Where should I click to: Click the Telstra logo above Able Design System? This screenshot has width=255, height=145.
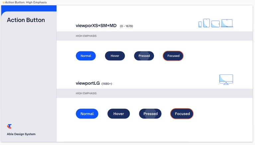click(9, 126)
